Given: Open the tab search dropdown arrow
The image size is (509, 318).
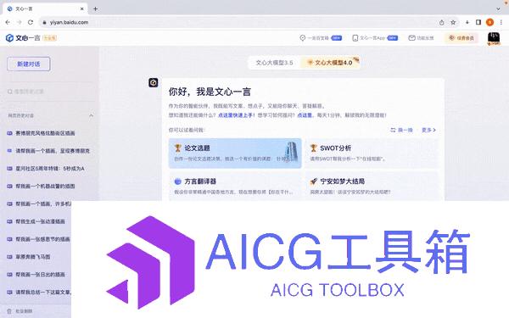Looking at the screenshot, I should click(x=498, y=8).
